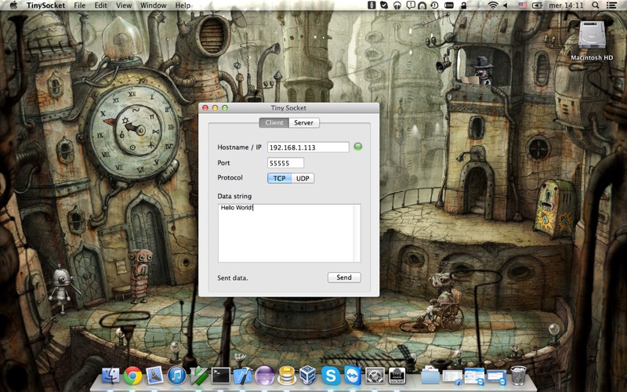Click the green connection status indicator

pyautogui.click(x=358, y=147)
